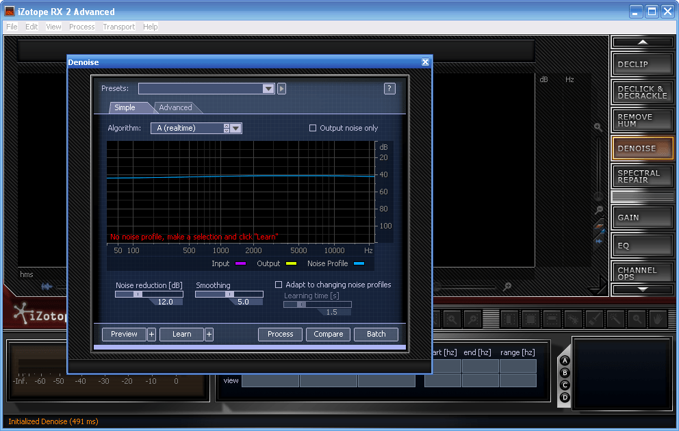Select the magic wand tool
The image size is (679, 431).
[615, 319]
